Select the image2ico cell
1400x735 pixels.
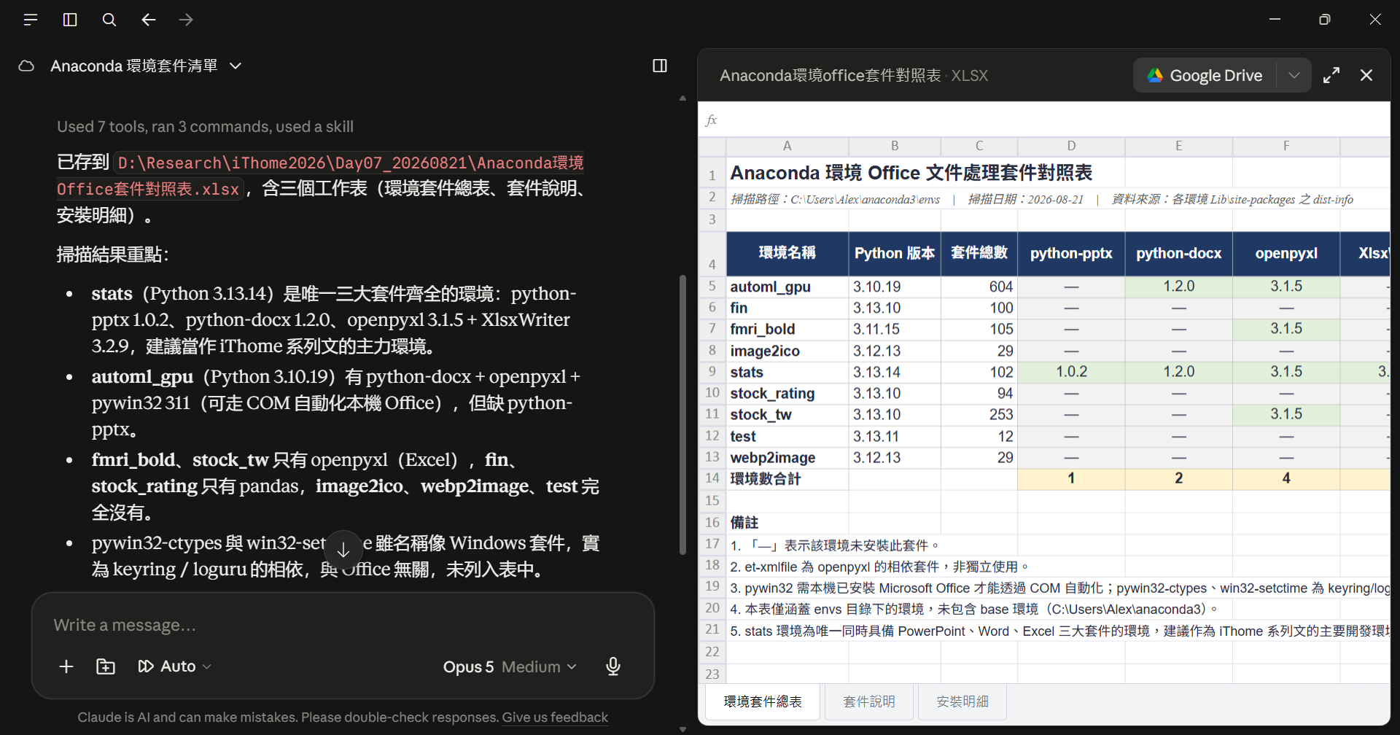tap(787, 351)
